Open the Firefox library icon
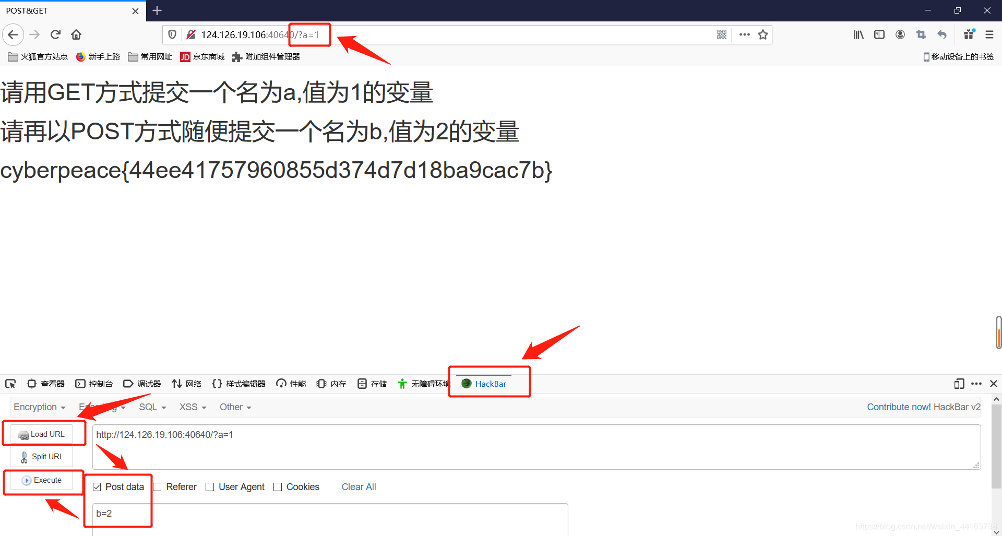Image resolution: width=1002 pixels, height=536 pixels. point(858,34)
